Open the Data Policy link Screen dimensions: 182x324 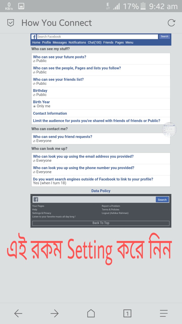pyautogui.click(x=101, y=191)
